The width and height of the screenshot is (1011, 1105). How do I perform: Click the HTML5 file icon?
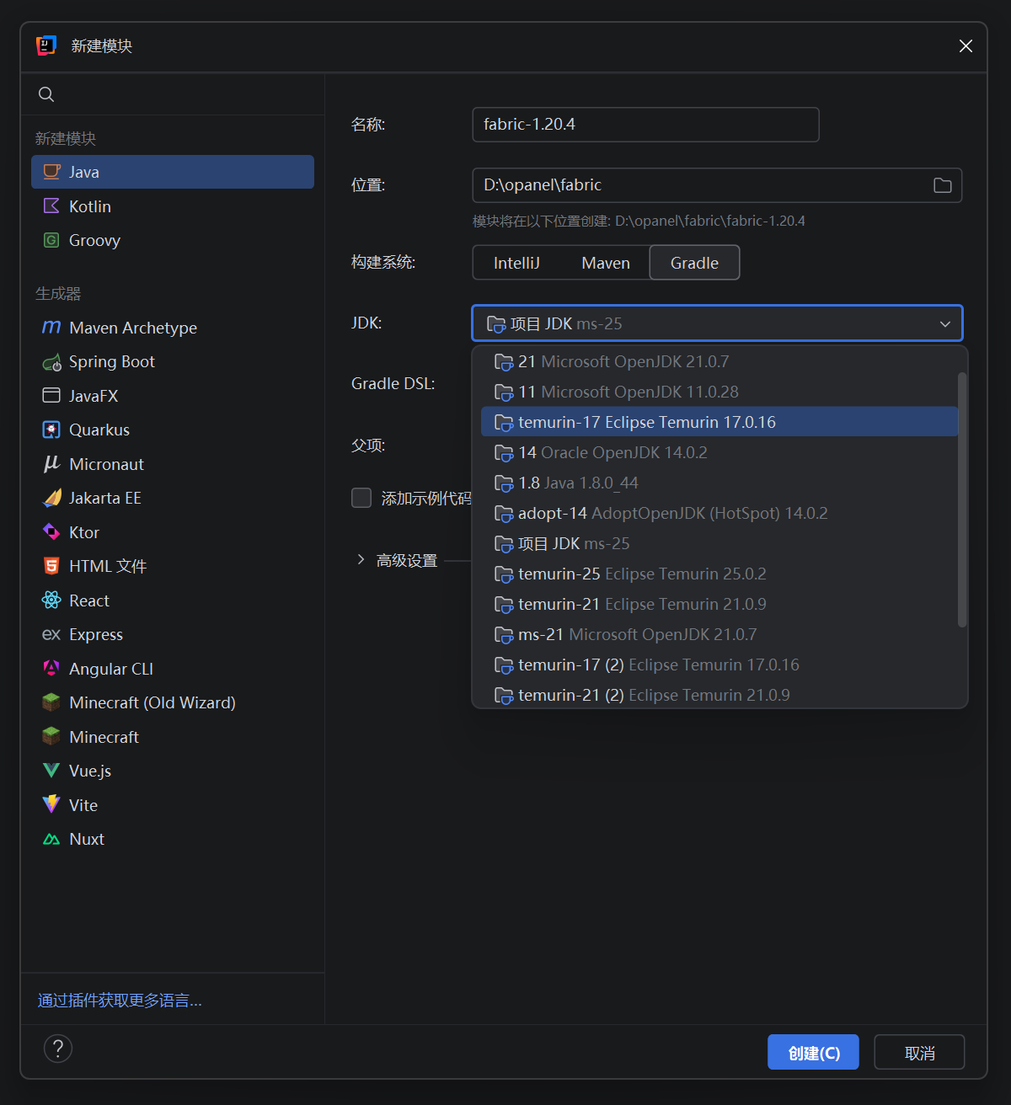[x=51, y=566]
